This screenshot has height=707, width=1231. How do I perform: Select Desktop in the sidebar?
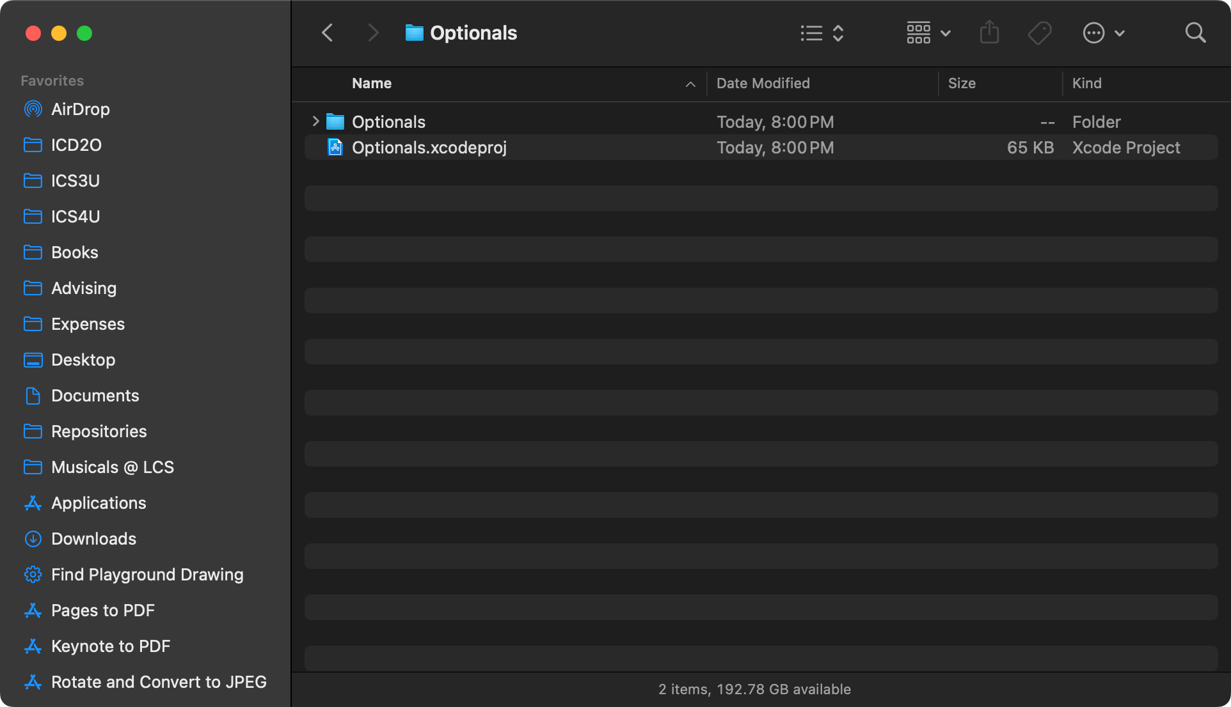pos(83,360)
